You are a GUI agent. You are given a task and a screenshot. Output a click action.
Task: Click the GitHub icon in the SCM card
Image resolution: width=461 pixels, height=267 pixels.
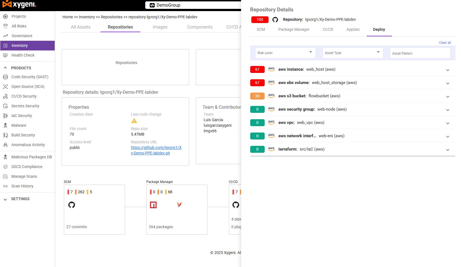pos(72,205)
